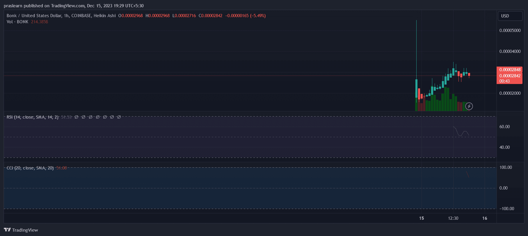528x236 pixels.
Task: Click the 16 date axis label
Action: 485,218
